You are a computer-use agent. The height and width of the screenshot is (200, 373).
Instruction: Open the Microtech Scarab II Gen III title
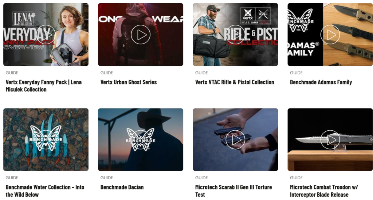(x=233, y=191)
